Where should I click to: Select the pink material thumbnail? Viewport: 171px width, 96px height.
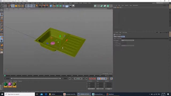[10, 85]
